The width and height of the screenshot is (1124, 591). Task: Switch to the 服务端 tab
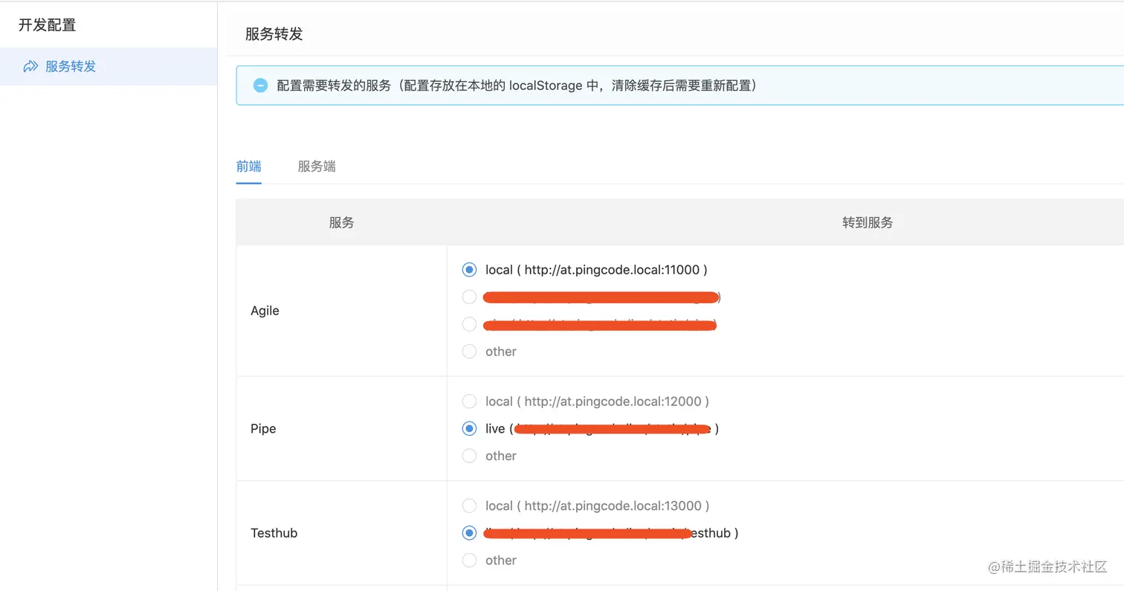[317, 167]
